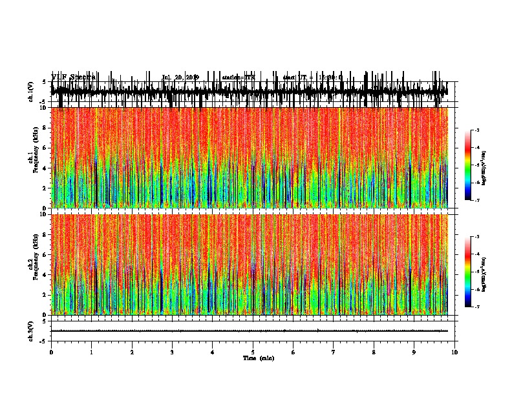Click ch.1 frequency tick label '4'
Viewport: 512px width, 395px height.
(45, 168)
